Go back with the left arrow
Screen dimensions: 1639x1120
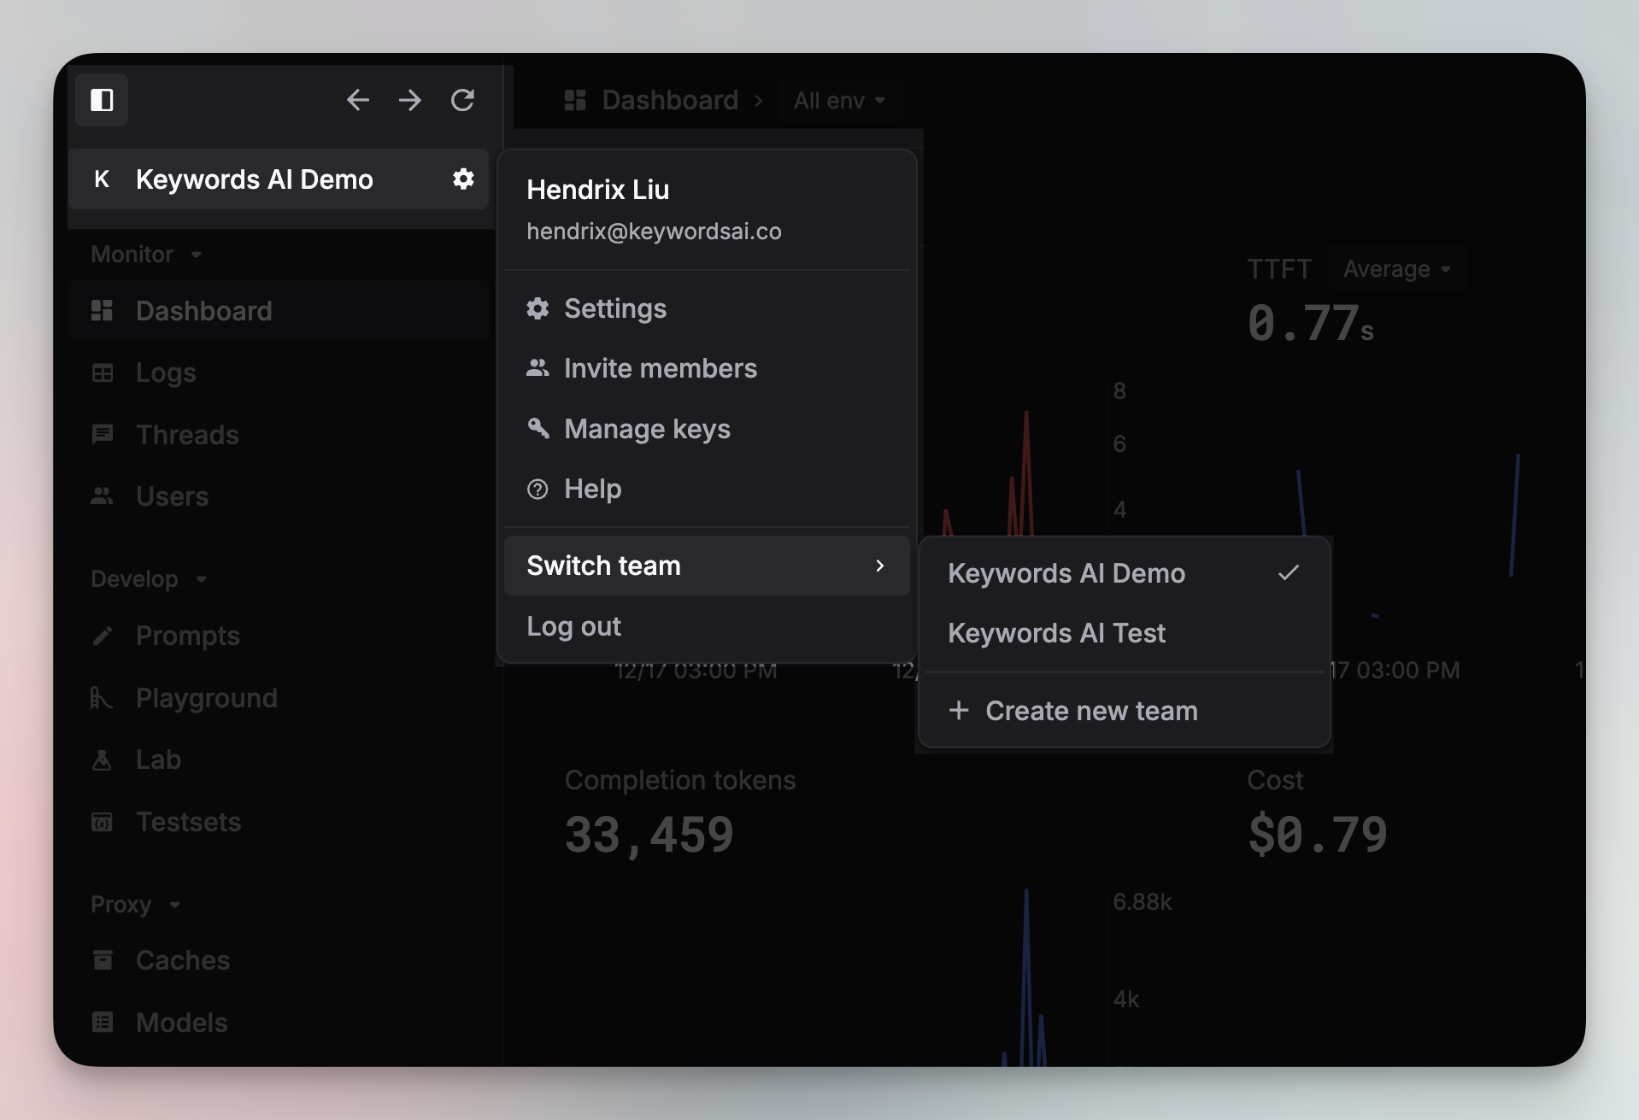[x=358, y=100]
